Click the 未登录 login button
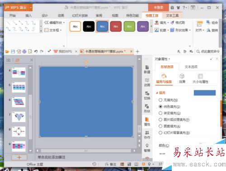This screenshot has height=171, width=226. pos(158,8)
